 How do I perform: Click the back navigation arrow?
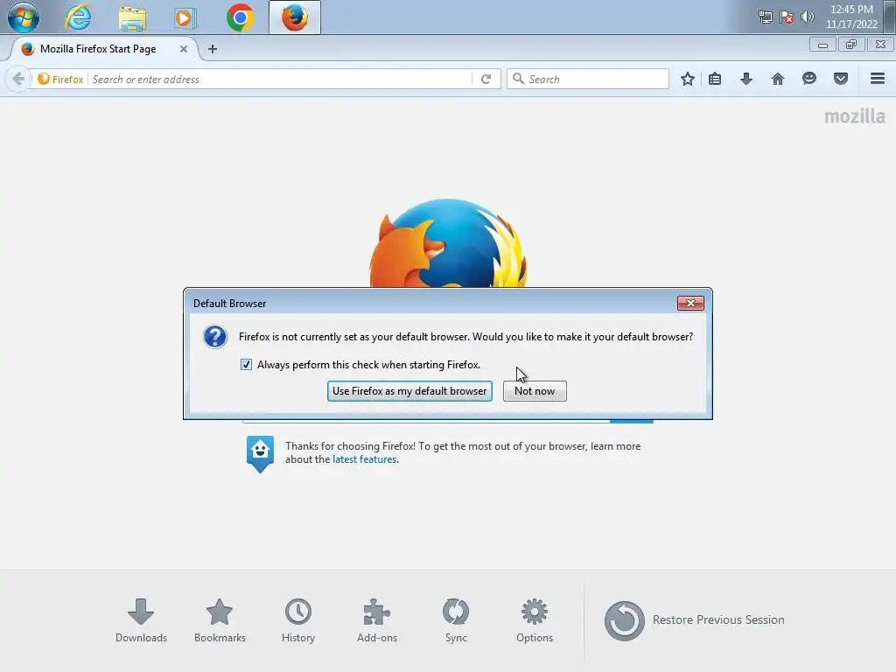pyautogui.click(x=18, y=79)
